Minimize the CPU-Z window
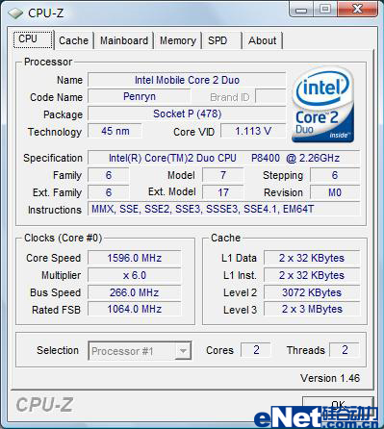The image size is (384, 429). 301,10
